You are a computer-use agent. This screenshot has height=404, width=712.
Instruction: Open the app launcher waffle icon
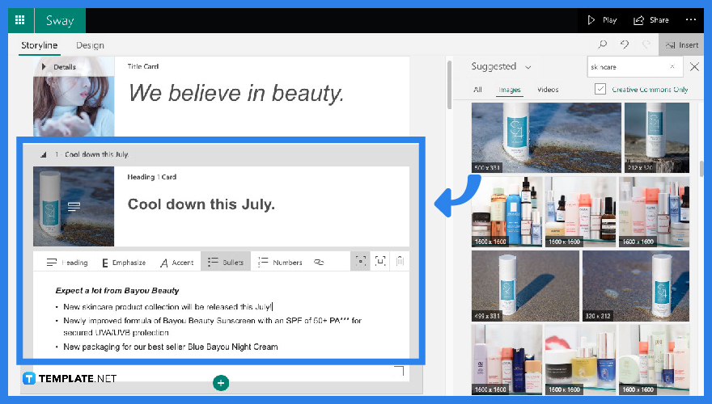(x=19, y=19)
